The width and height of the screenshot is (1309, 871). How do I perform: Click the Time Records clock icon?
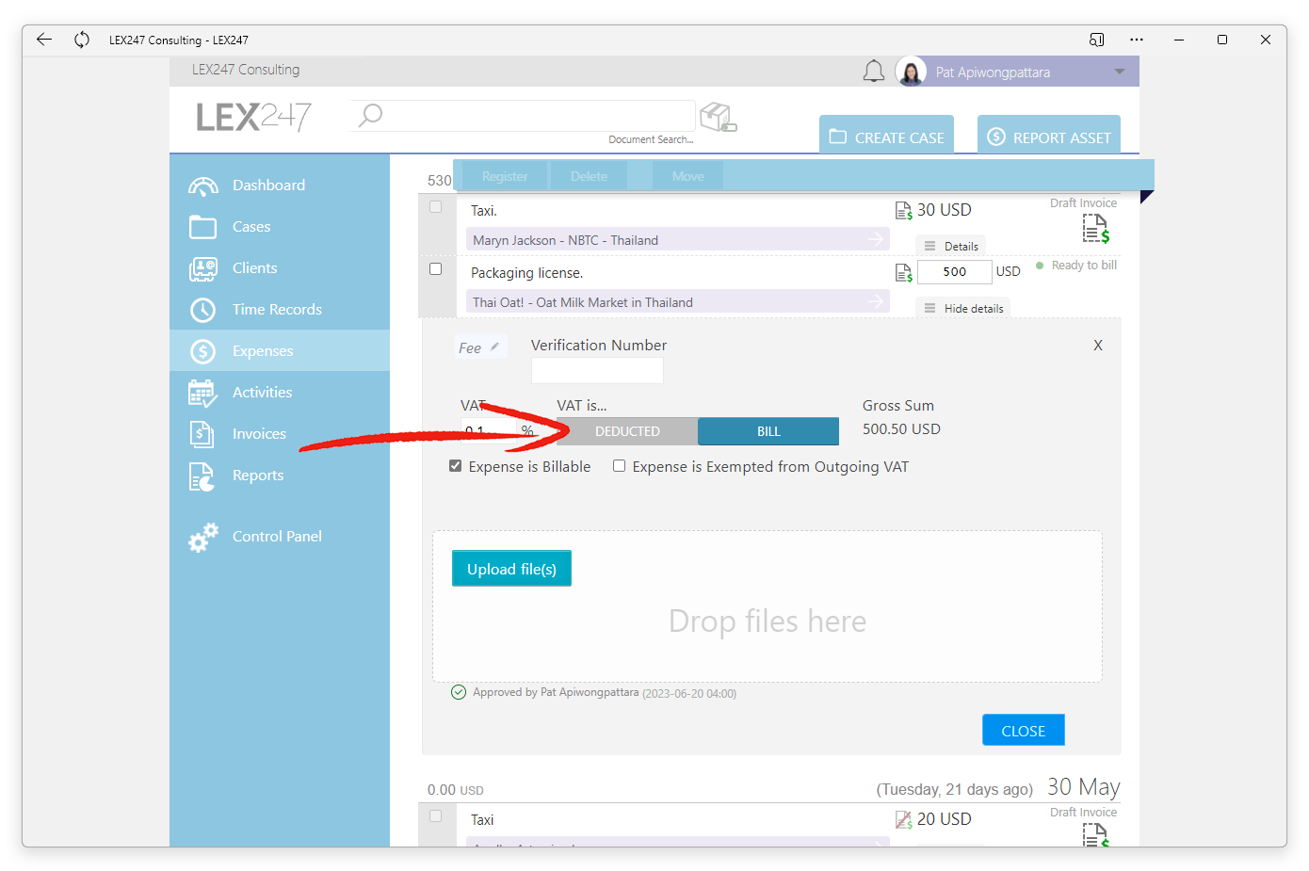pos(202,310)
